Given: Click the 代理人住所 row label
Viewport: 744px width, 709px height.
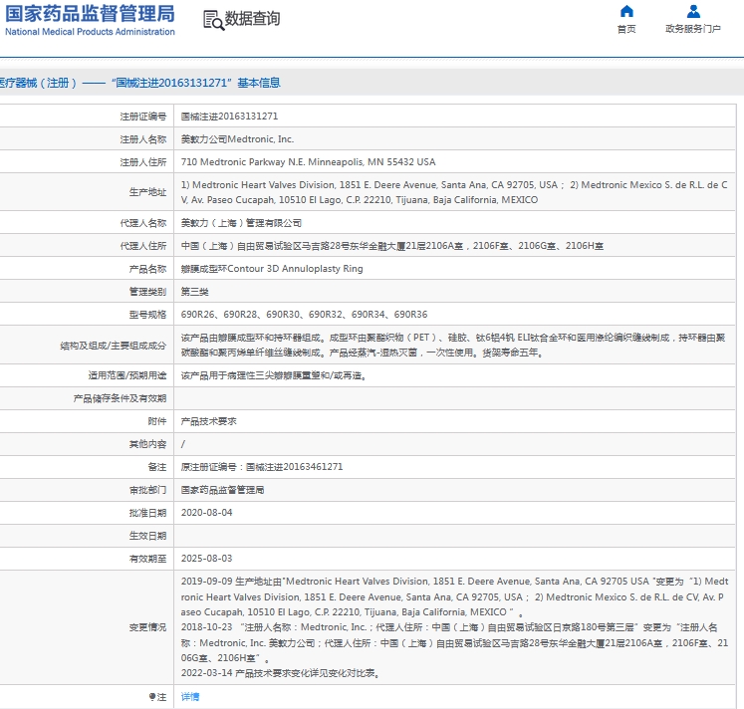Looking at the screenshot, I should click(142, 246).
